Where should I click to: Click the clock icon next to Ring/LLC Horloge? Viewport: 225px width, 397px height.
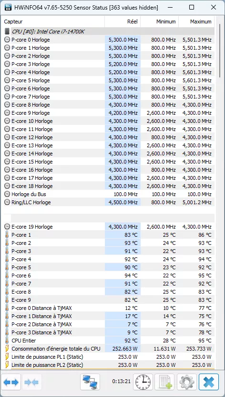pyautogui.click(x=7, y=202)
